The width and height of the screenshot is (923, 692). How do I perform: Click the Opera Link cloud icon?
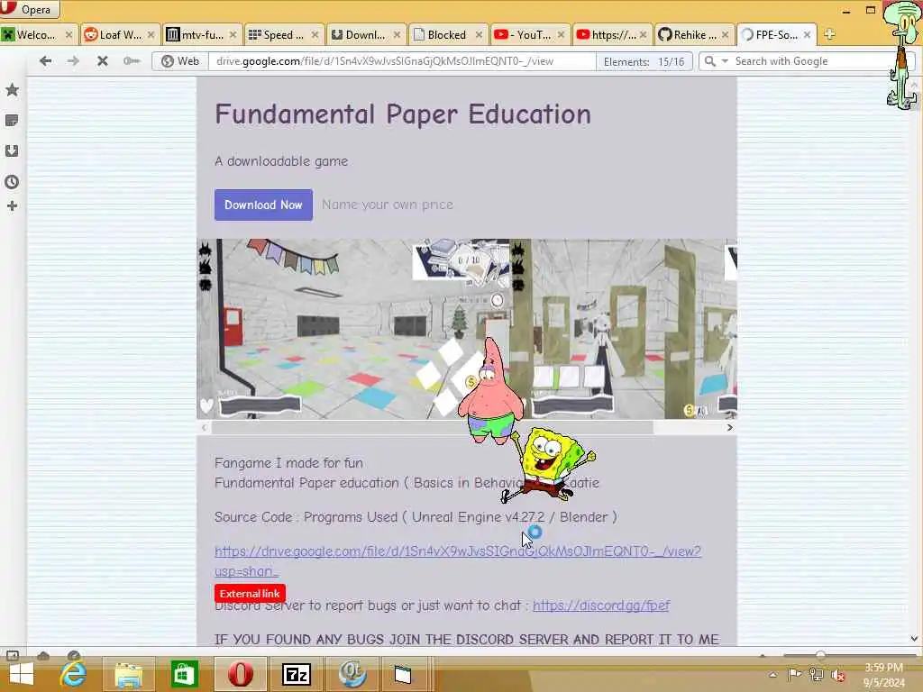click(43, 655)
